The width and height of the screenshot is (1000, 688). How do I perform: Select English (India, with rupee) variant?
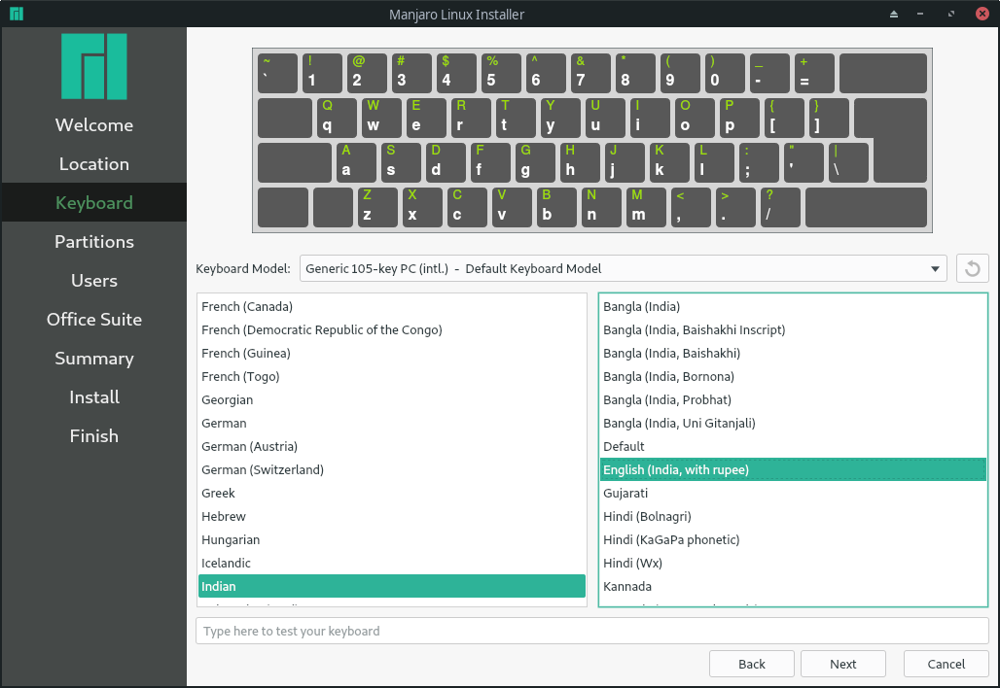793,469
